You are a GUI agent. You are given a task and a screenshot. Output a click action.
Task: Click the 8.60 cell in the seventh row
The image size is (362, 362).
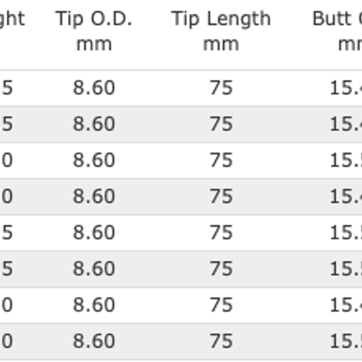(x=94, y=305)
